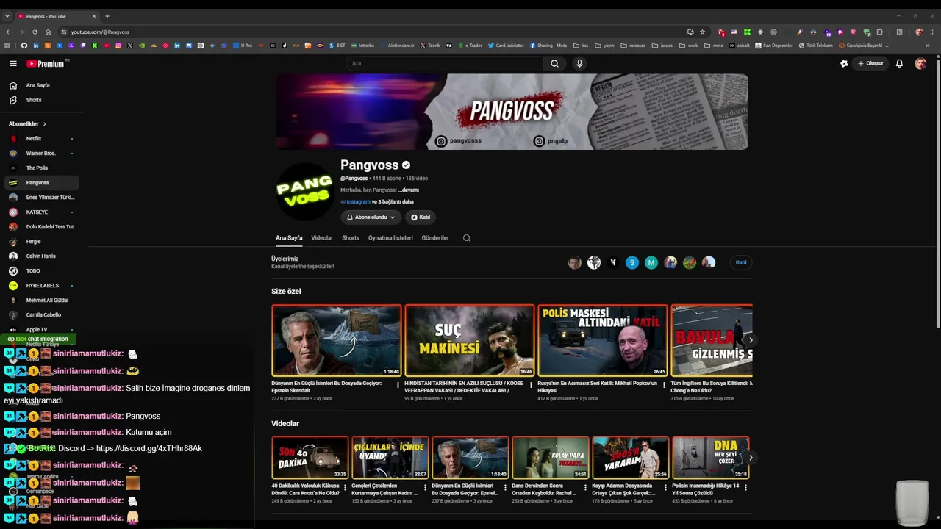Click the Oluştur create button
Image resolution: width=941 pixels, height=529 pixels.
click(x=870, y=64)
